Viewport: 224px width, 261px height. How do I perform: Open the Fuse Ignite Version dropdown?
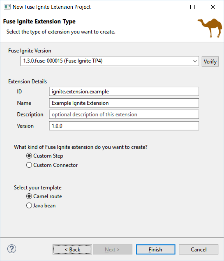110,61
